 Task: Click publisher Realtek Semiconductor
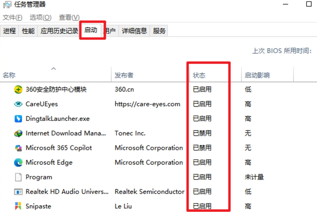point(150,192)
